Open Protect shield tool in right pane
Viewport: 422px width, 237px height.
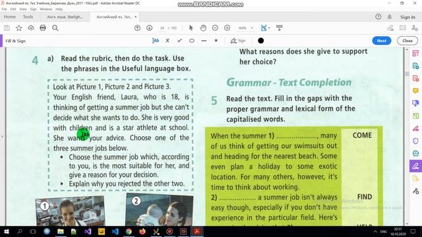[x=415, y=141]
